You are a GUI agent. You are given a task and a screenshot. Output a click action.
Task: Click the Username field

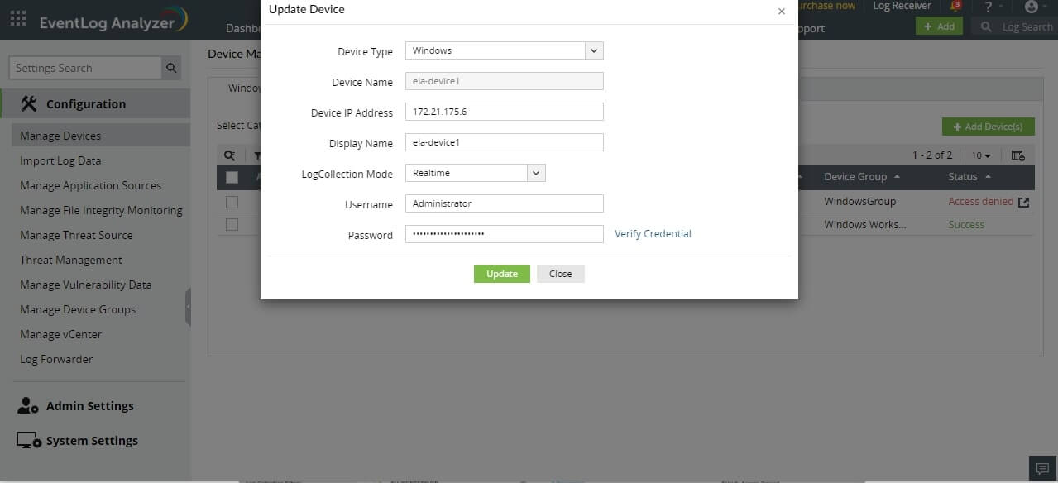(505, 203)
